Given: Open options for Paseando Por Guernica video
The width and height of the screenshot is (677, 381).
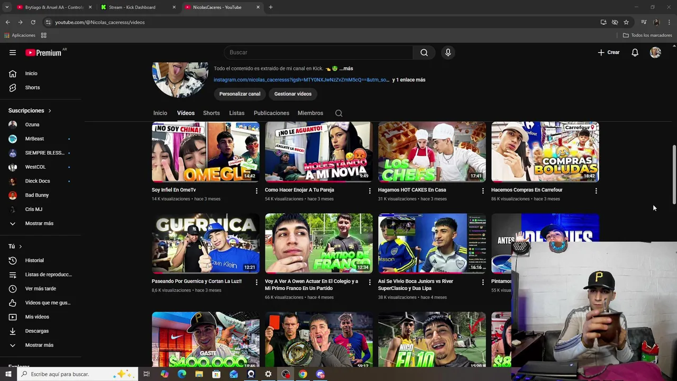Looking at the screenshot, I should (x=257, y=282).
